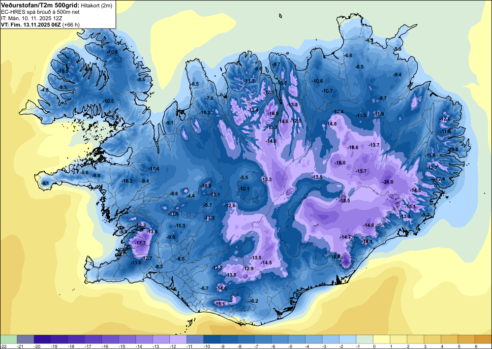Click the -6.6 temperature value
The height and width of the screenshot is (349, 492).
point(348,55)
